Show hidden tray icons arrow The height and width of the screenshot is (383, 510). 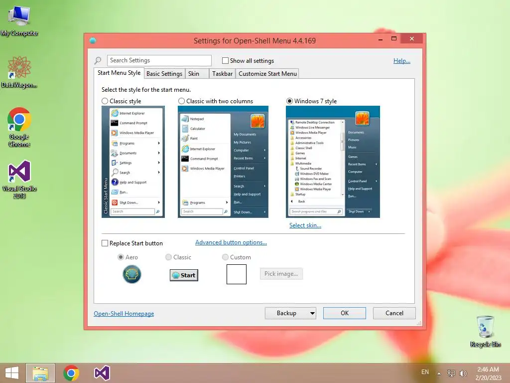coord(439,373)
